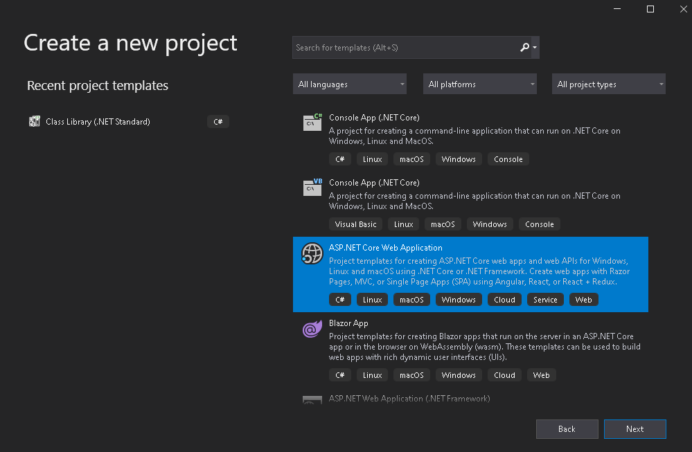Viewport: 692px width, 452px height.
Task: Click the ASP.NET Core globe icon
Action: (312, 254)
